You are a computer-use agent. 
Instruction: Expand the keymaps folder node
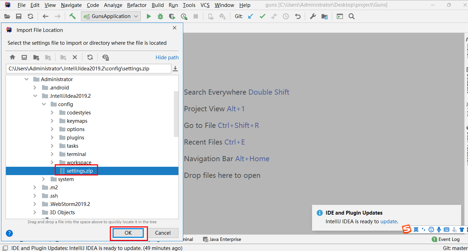pos(52,121)
